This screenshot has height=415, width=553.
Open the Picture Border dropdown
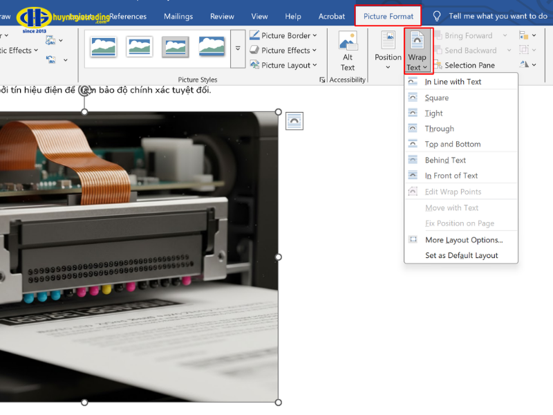click(283, 35)
